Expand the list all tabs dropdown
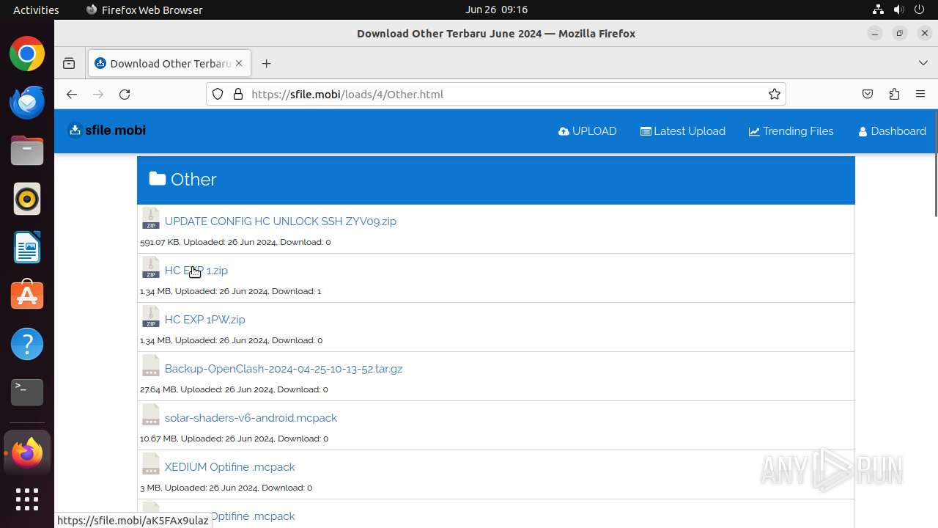 [923, 63]
